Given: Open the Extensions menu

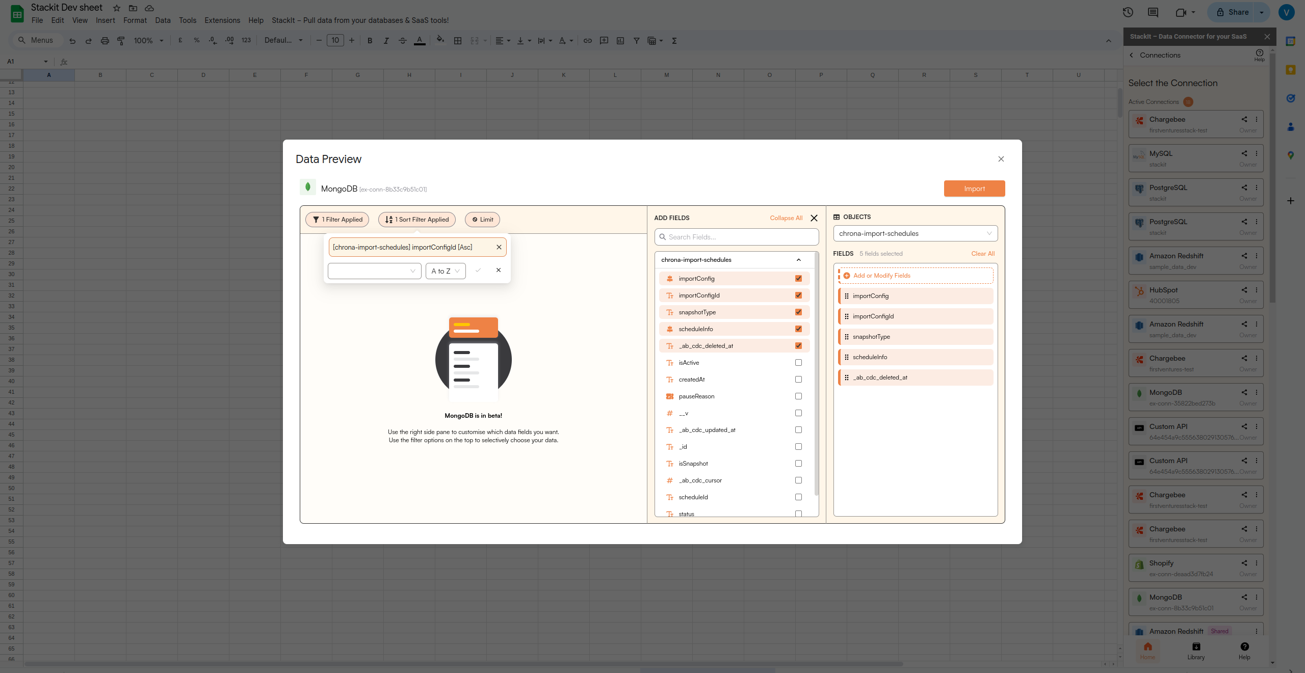Looking at the screenshot, I should [222, 20].
